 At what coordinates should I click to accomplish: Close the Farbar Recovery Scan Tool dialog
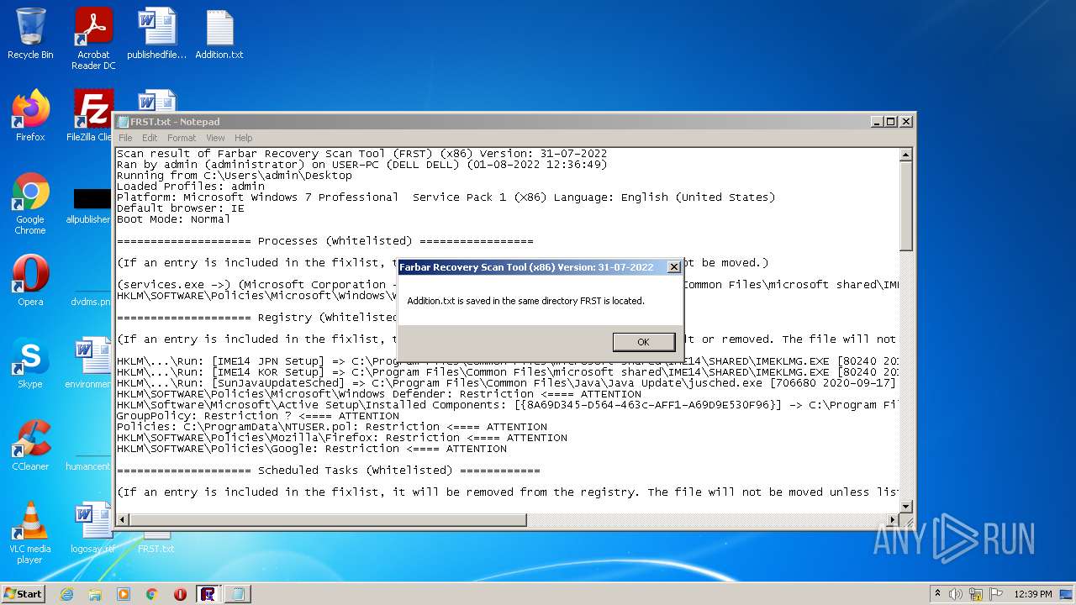[673, 267]
